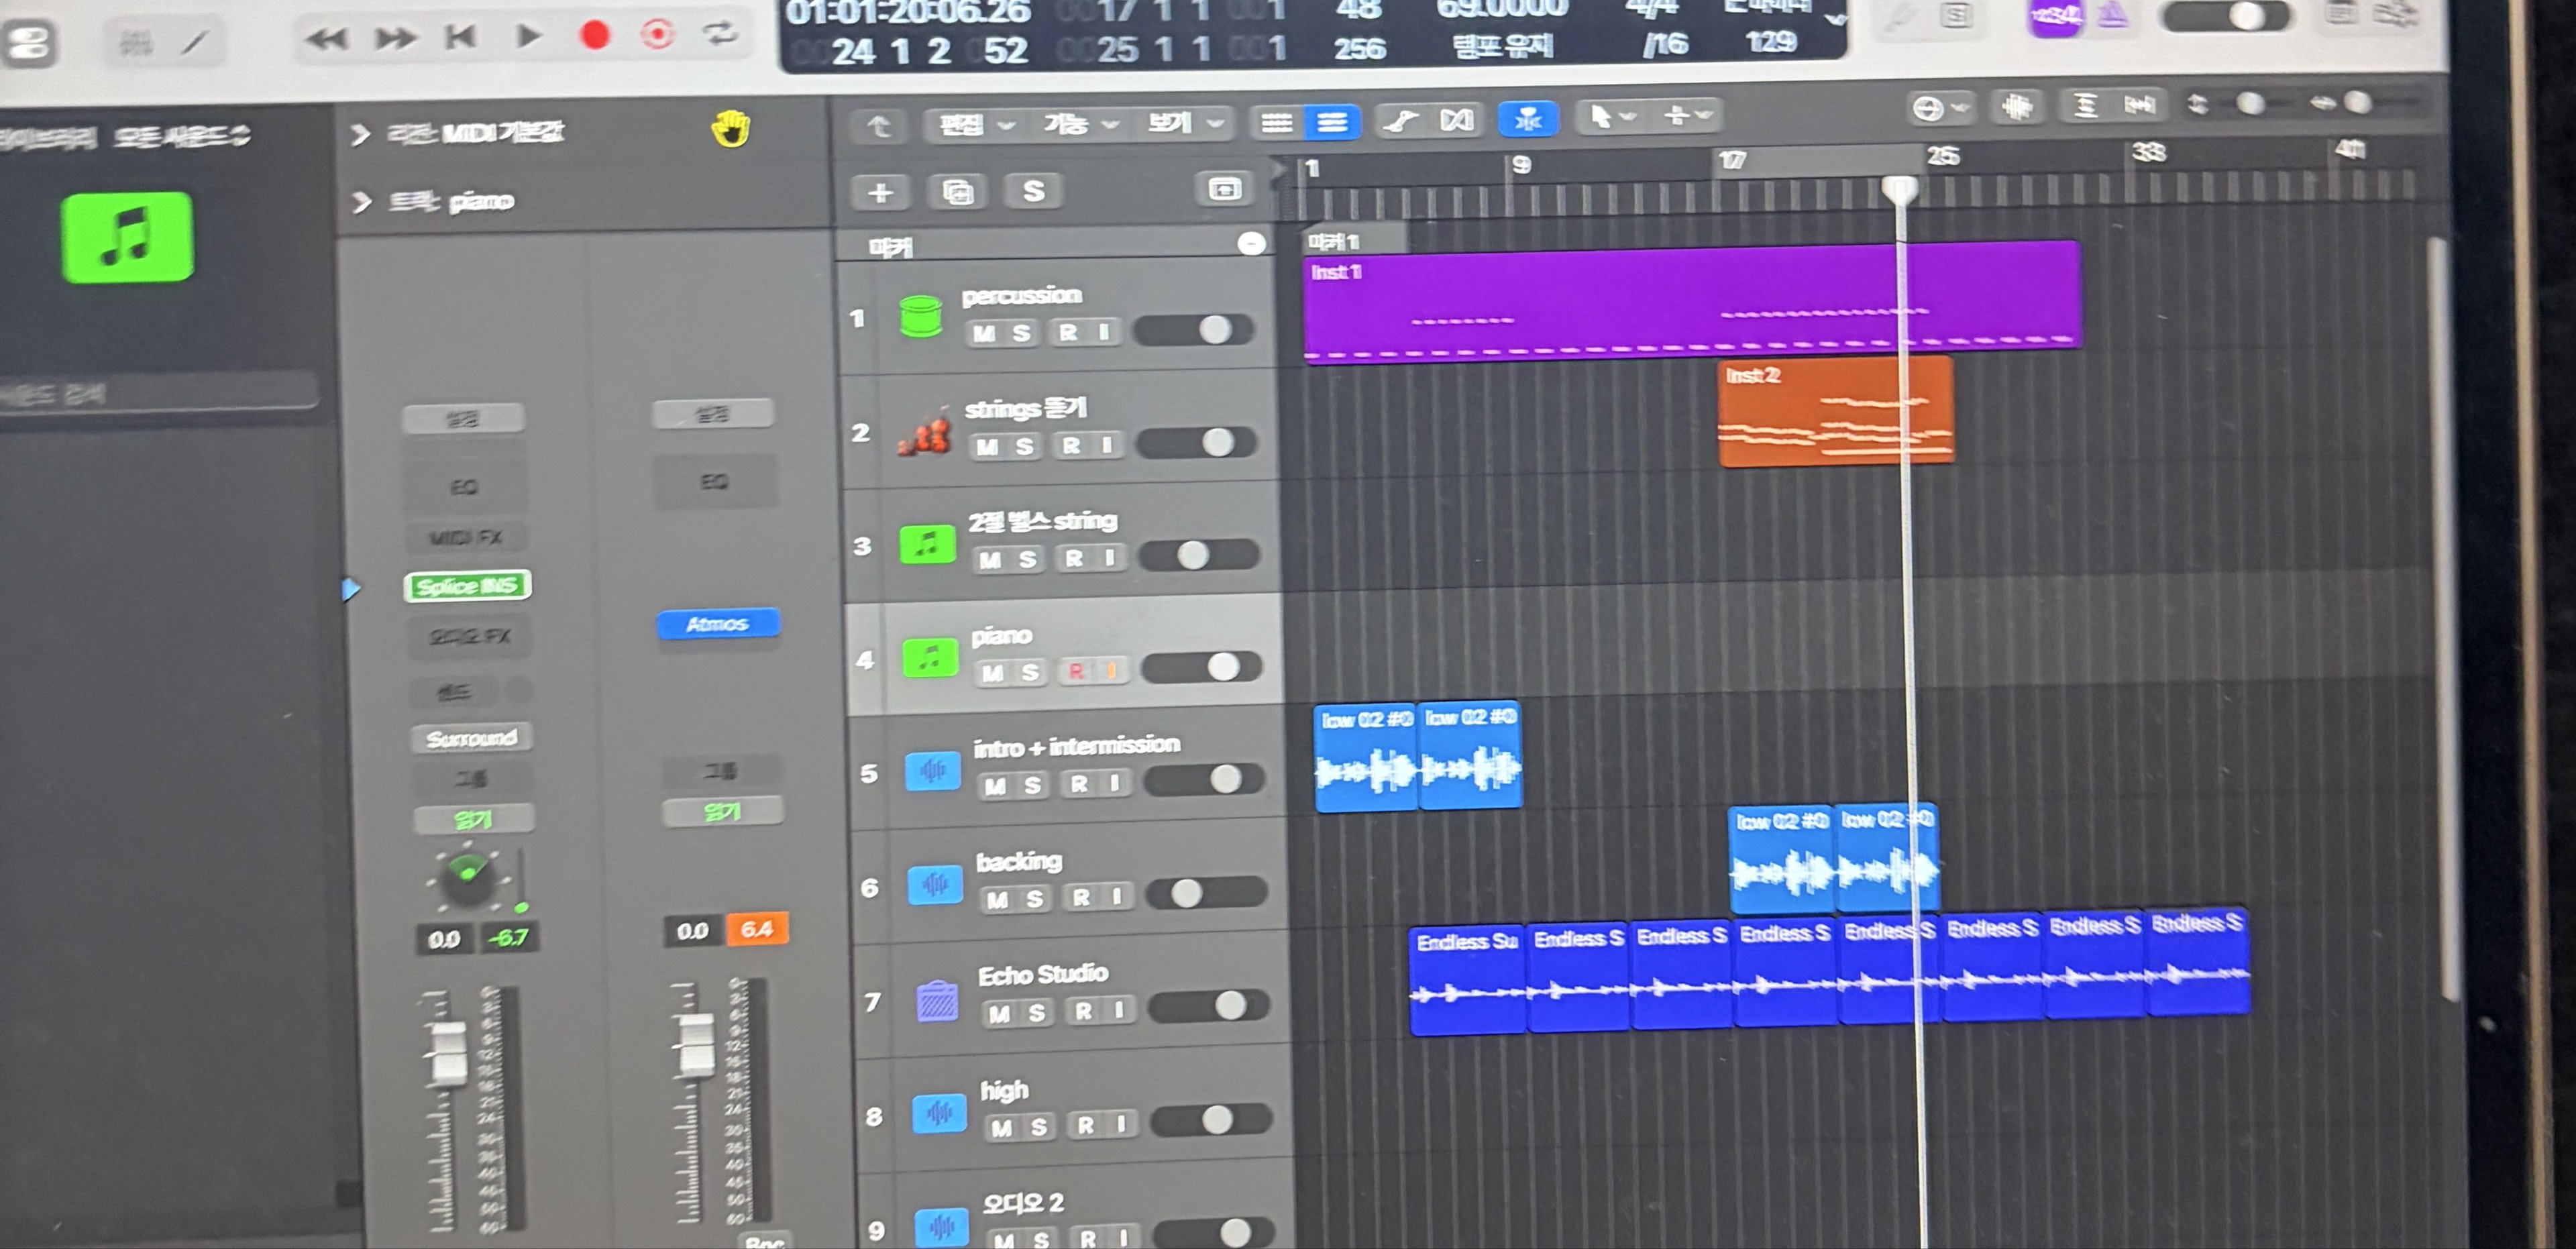
Task: Switch to list view icon
Action: (x=1332, y=122)
